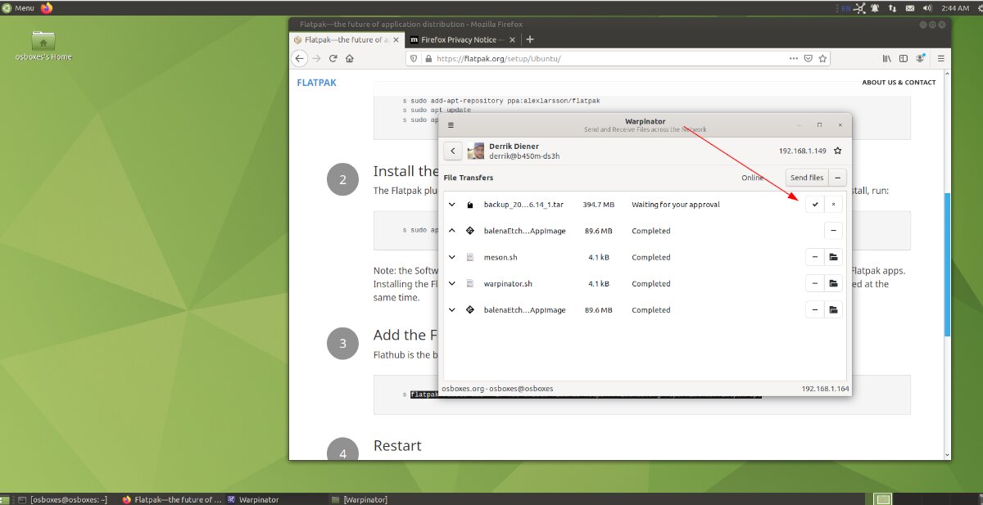Switch to Flatpak tab in Firefox
Screen dimensions: 983x505
[346, 39]
